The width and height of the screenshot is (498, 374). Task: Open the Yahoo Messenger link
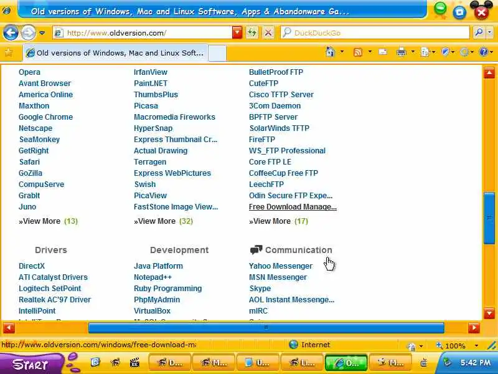coord(281,266)
